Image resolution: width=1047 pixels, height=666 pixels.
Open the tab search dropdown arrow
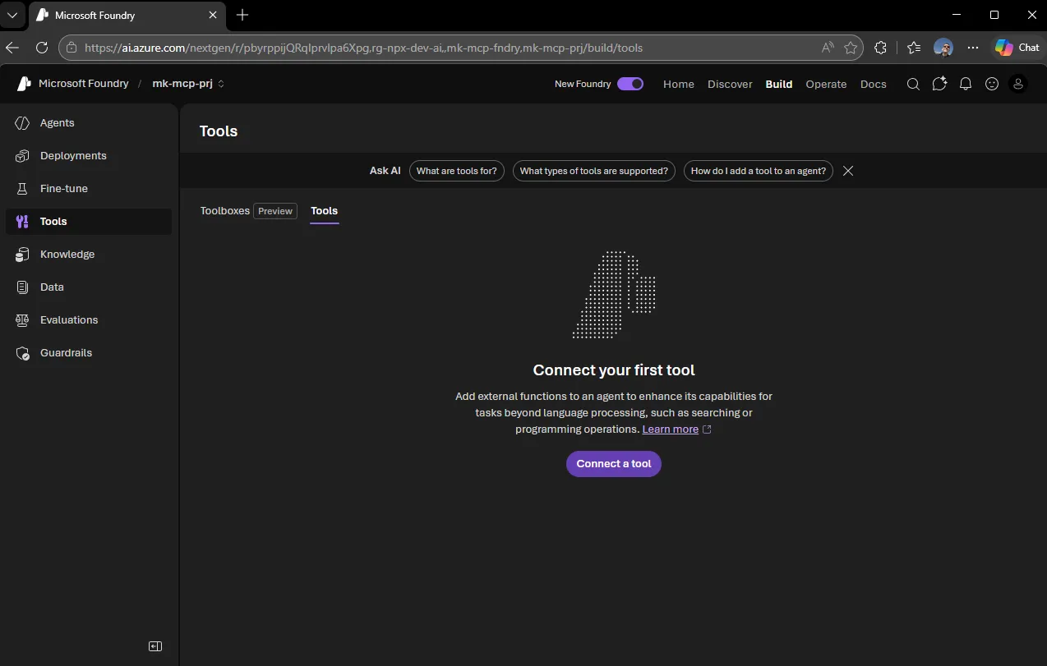point(12,15)
